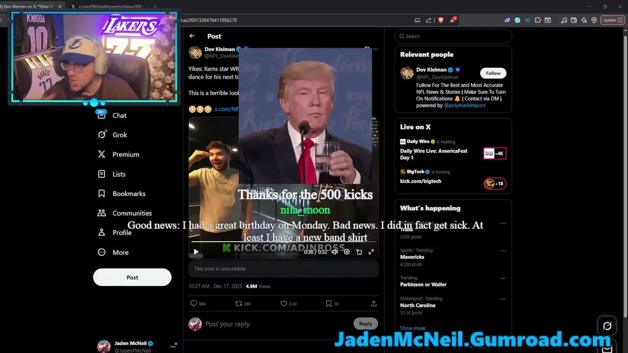The height and width of the screenshot is (353, 628).
Task: Click the Update menu button
Action: click(x=612, y=20)
